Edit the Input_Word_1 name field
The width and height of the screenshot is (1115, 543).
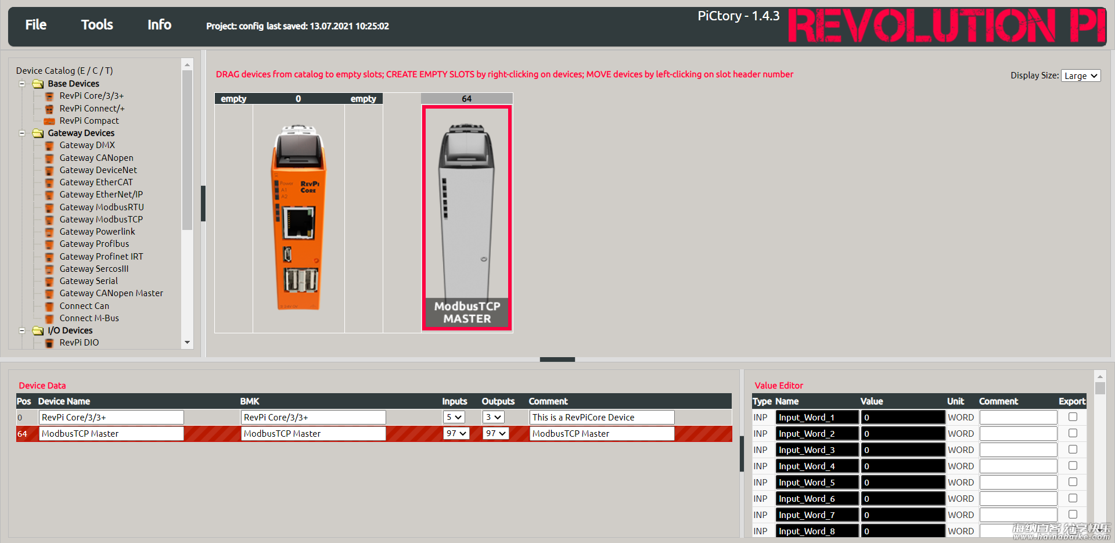pos(817,417)
